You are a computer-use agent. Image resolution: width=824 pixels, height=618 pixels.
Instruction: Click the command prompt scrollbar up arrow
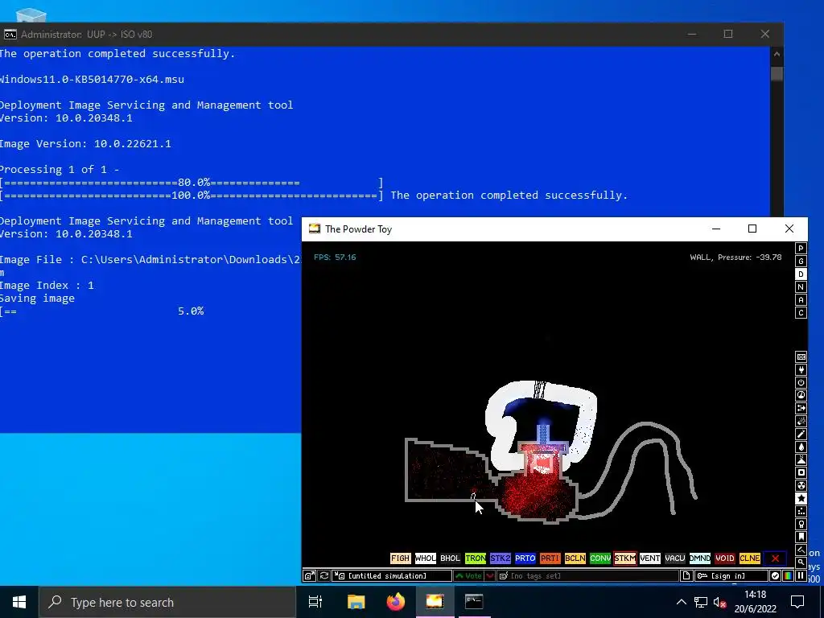tap(777, 54)
